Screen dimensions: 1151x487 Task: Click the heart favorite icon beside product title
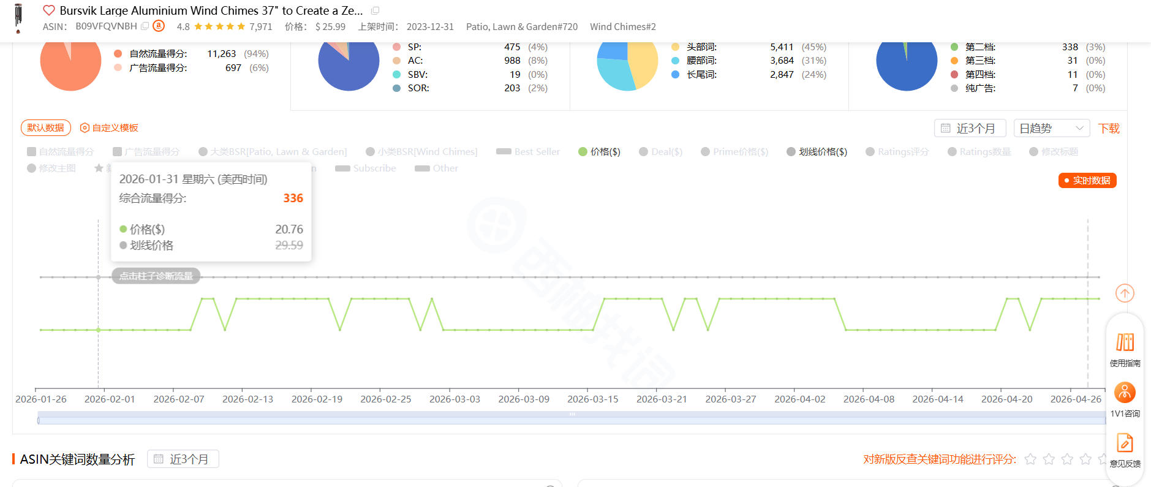[49, 10]
